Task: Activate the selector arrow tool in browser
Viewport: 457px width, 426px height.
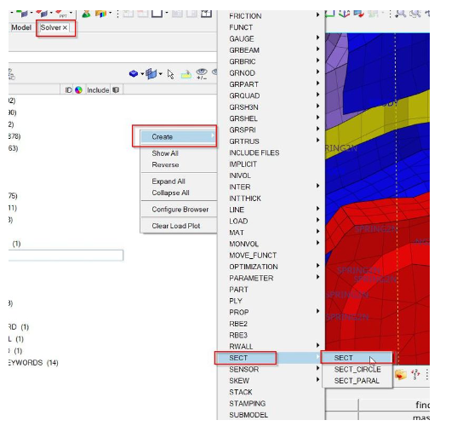Action: [170, 74]
